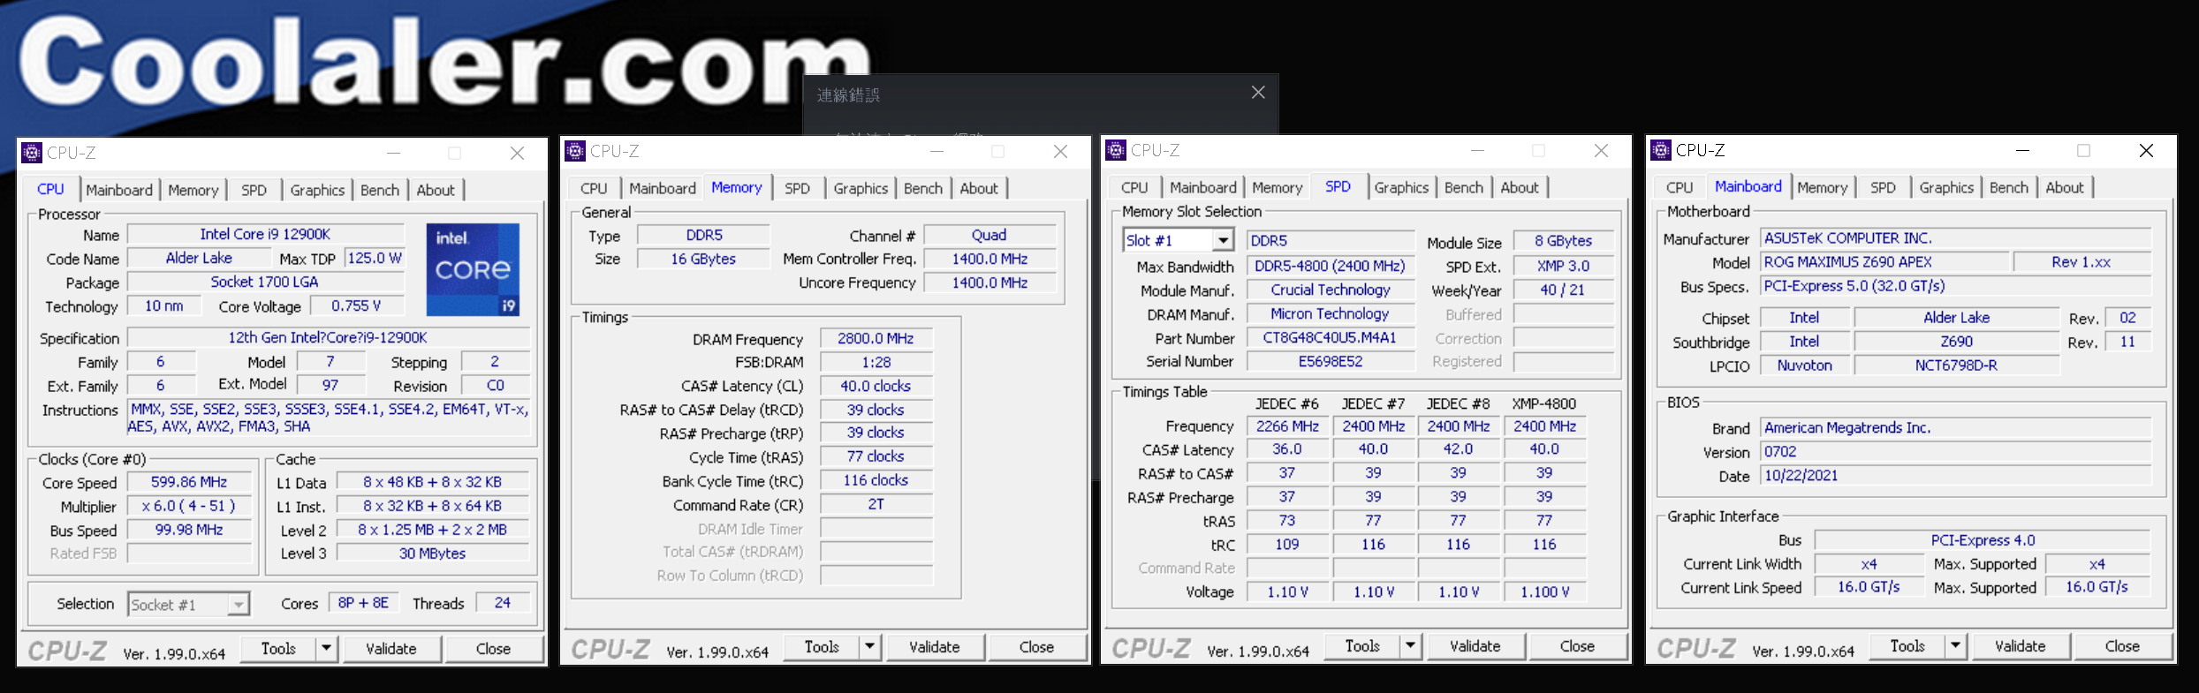Expand the Slot #1 memory slot selector
This screenshot has height=693, width=2199.
tap(1223, 240)
